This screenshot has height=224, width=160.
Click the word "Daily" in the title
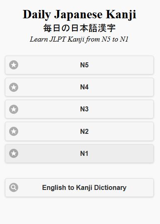(x=37, y=15)
